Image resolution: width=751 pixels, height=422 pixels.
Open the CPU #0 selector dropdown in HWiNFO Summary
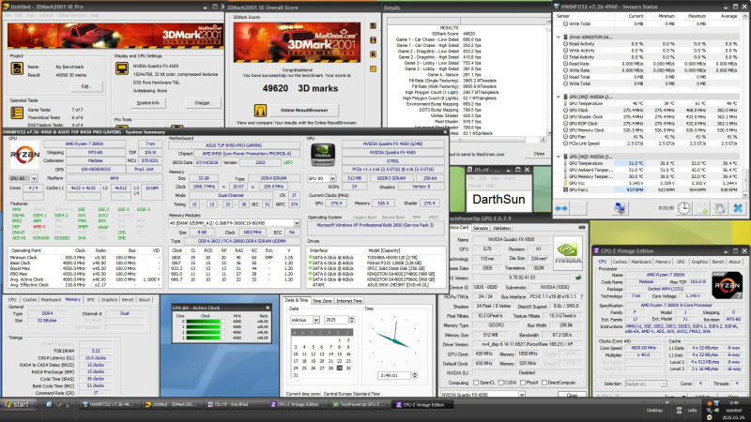pos(34,178)
